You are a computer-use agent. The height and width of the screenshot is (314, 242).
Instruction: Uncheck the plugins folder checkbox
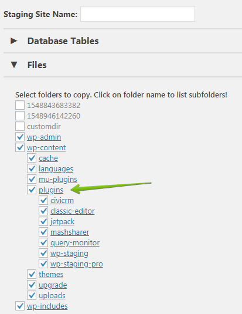coord(32,190)
